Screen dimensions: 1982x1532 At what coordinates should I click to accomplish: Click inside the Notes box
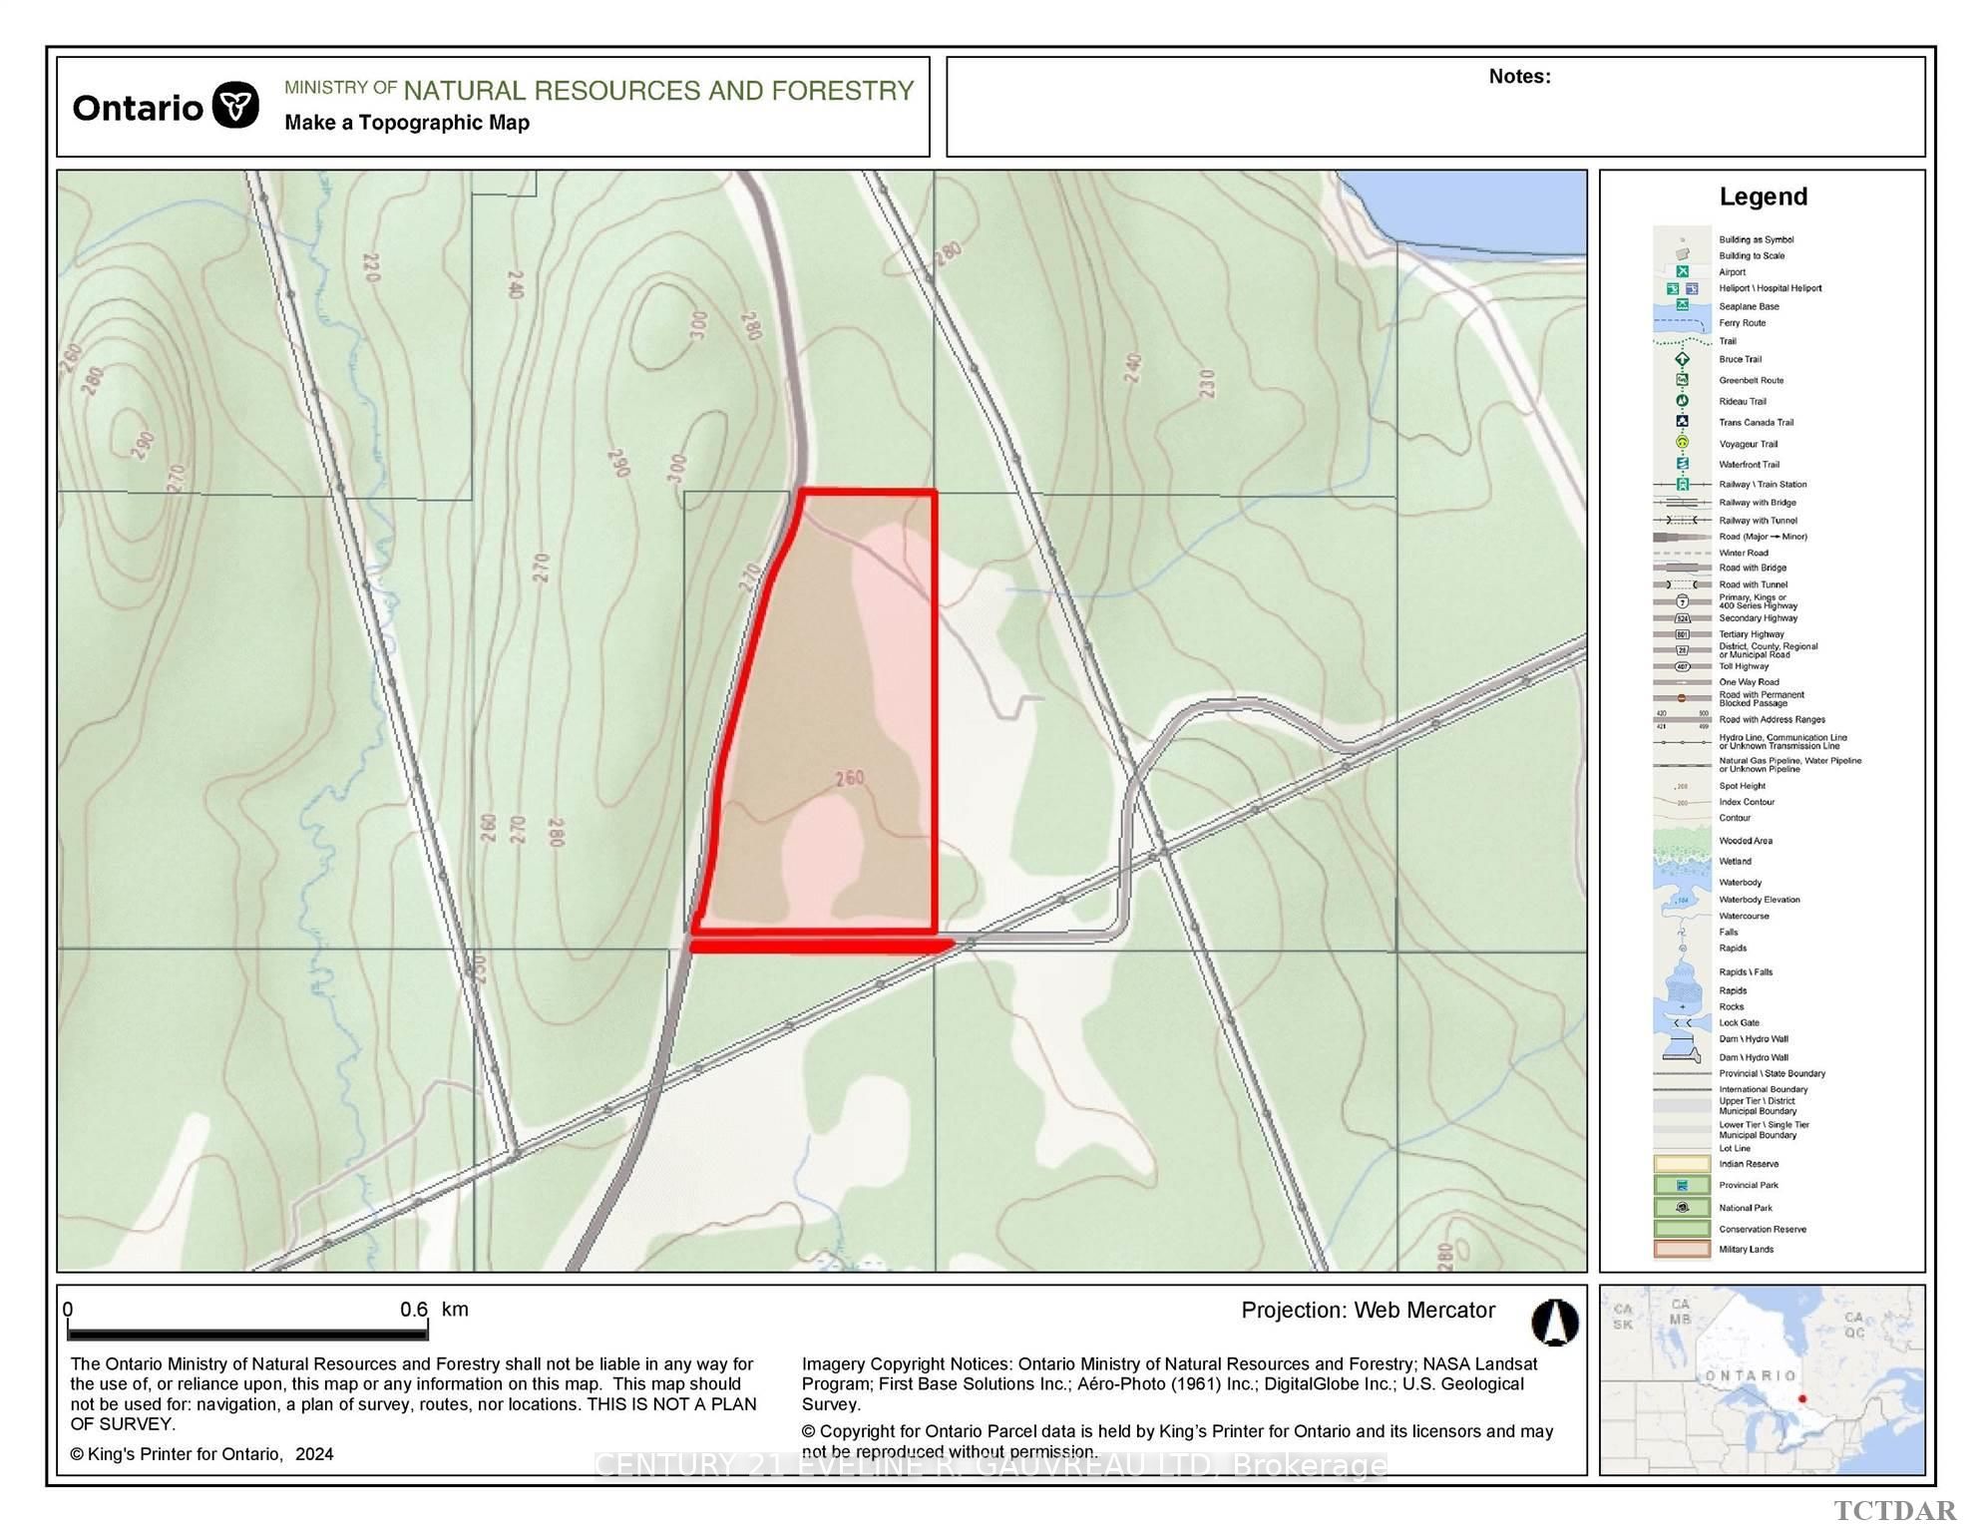click(1435, 107)
